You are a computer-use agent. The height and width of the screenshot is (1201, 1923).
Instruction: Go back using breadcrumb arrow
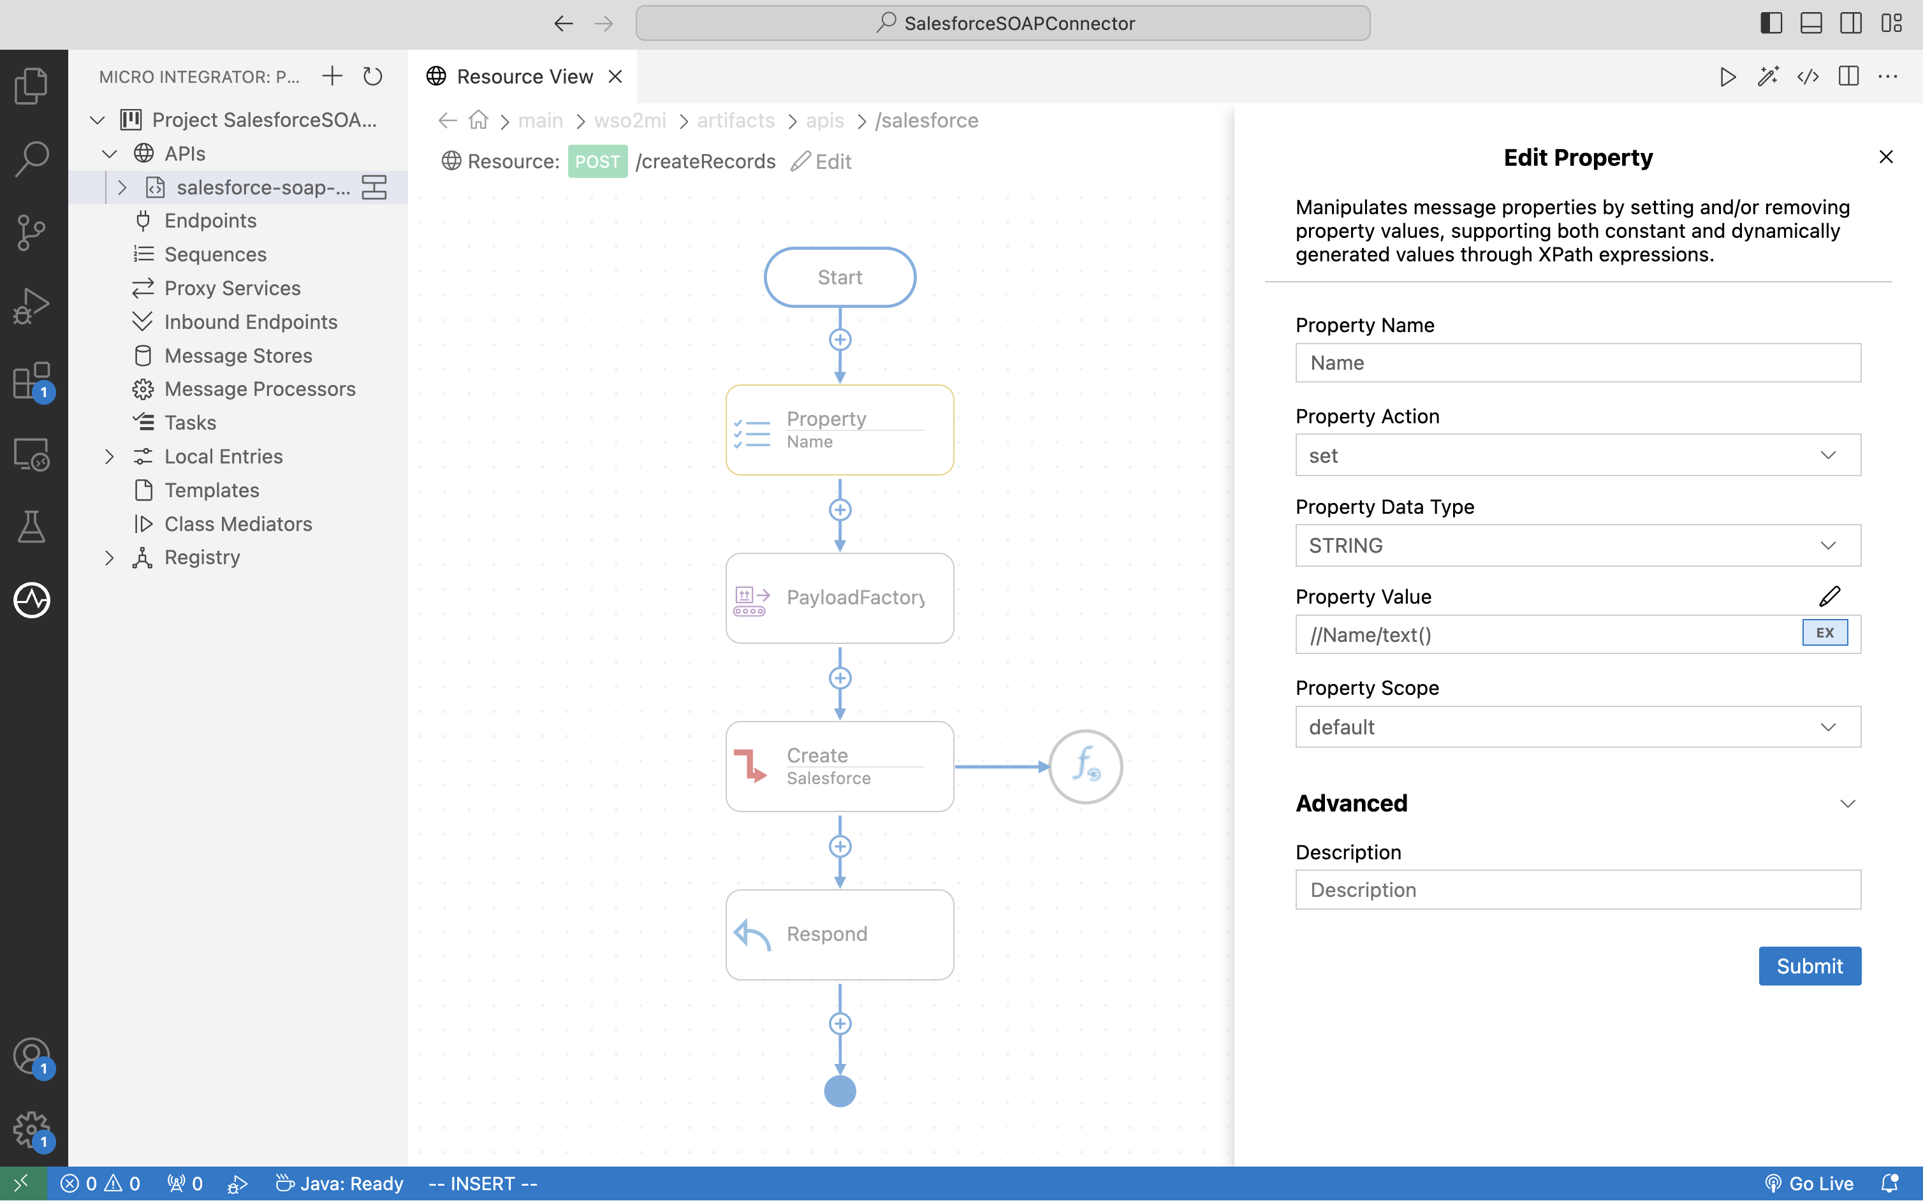pos(447,120)
